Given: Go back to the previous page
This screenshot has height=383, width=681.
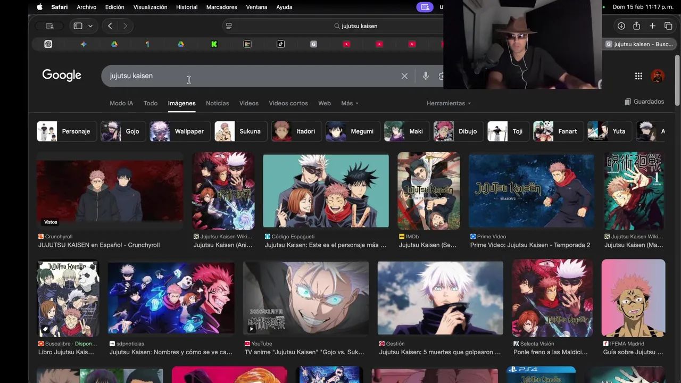Looking at the screenshot, I should 110,26.
